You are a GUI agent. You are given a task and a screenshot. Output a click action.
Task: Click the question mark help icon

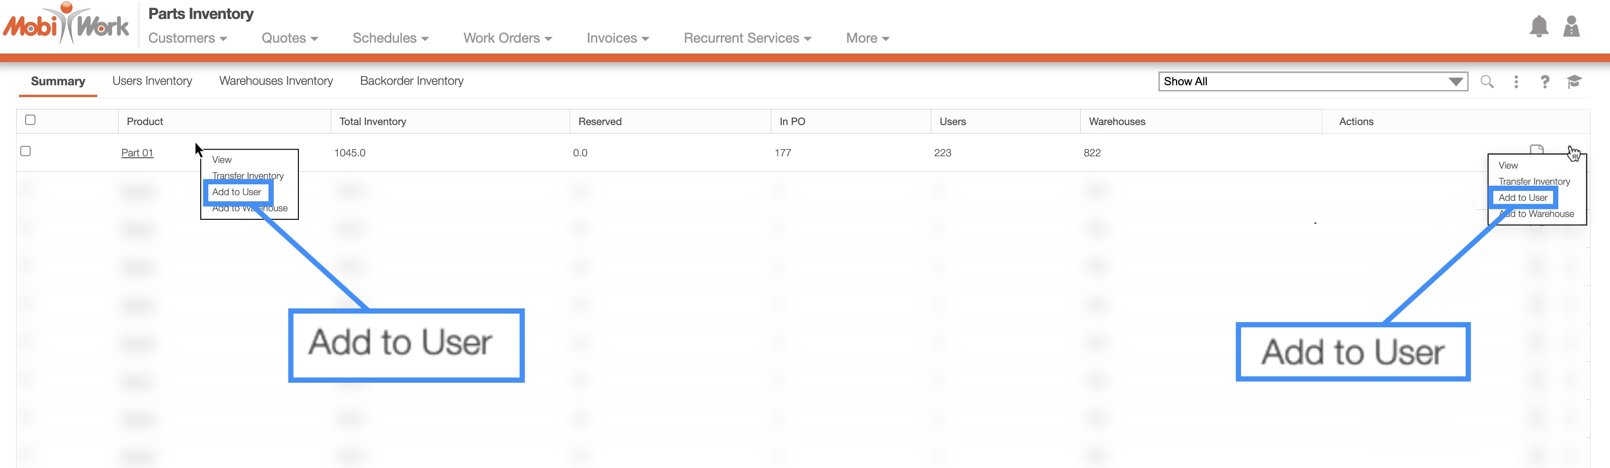coord(1545,82)
